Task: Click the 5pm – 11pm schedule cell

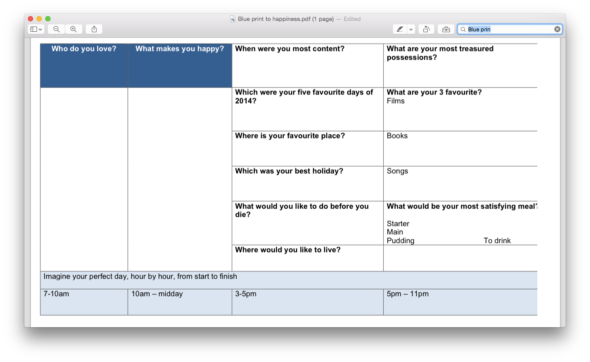Action: pyautogui.click(x=460, y=302)
